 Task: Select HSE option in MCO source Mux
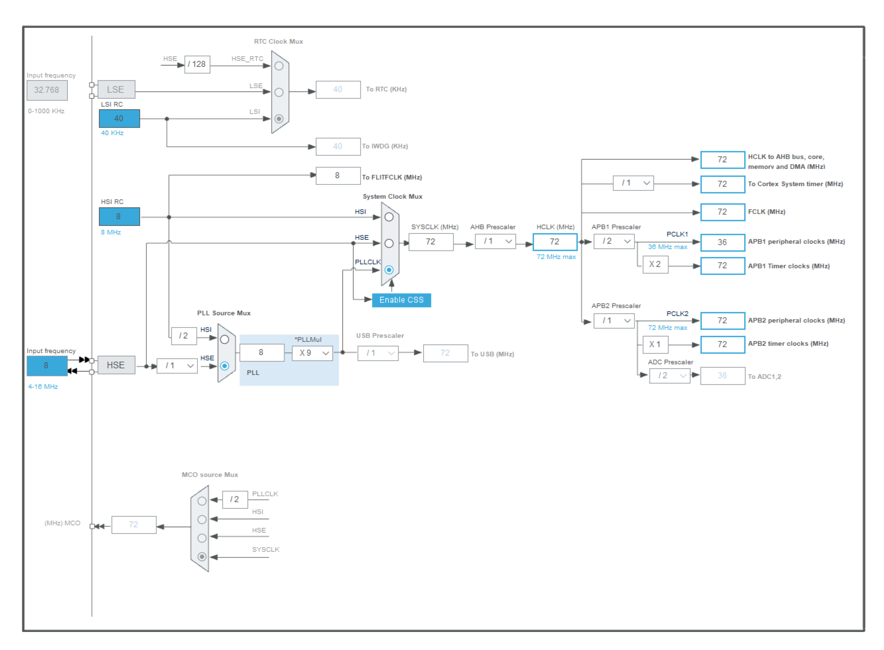[202, 538]
